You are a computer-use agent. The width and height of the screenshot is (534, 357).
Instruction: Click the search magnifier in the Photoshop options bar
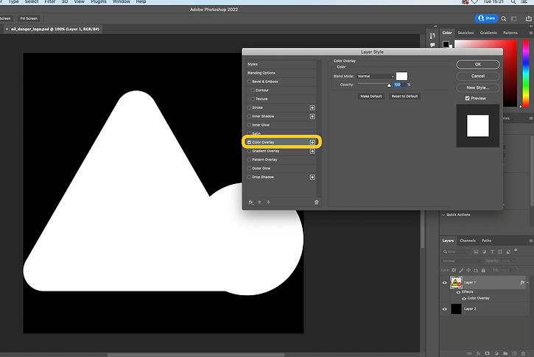504,18
